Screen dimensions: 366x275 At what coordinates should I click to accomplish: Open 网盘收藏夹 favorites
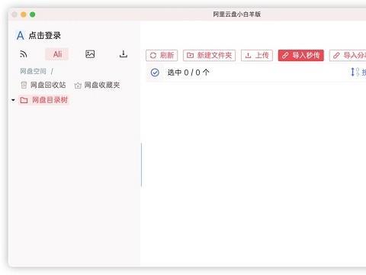coord(97,85)
